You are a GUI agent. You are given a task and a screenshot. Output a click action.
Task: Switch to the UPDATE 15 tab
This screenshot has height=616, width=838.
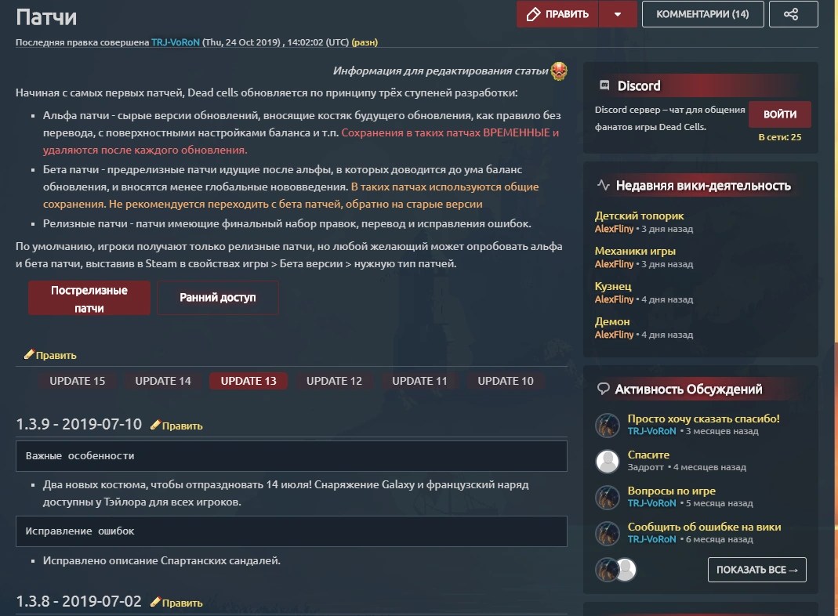pos(78,381)
